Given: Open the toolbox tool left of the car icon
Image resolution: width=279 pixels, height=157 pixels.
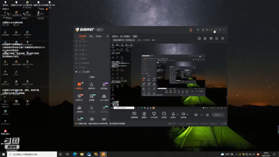Looking at the screenshot, I should click(x=92, y=97).
